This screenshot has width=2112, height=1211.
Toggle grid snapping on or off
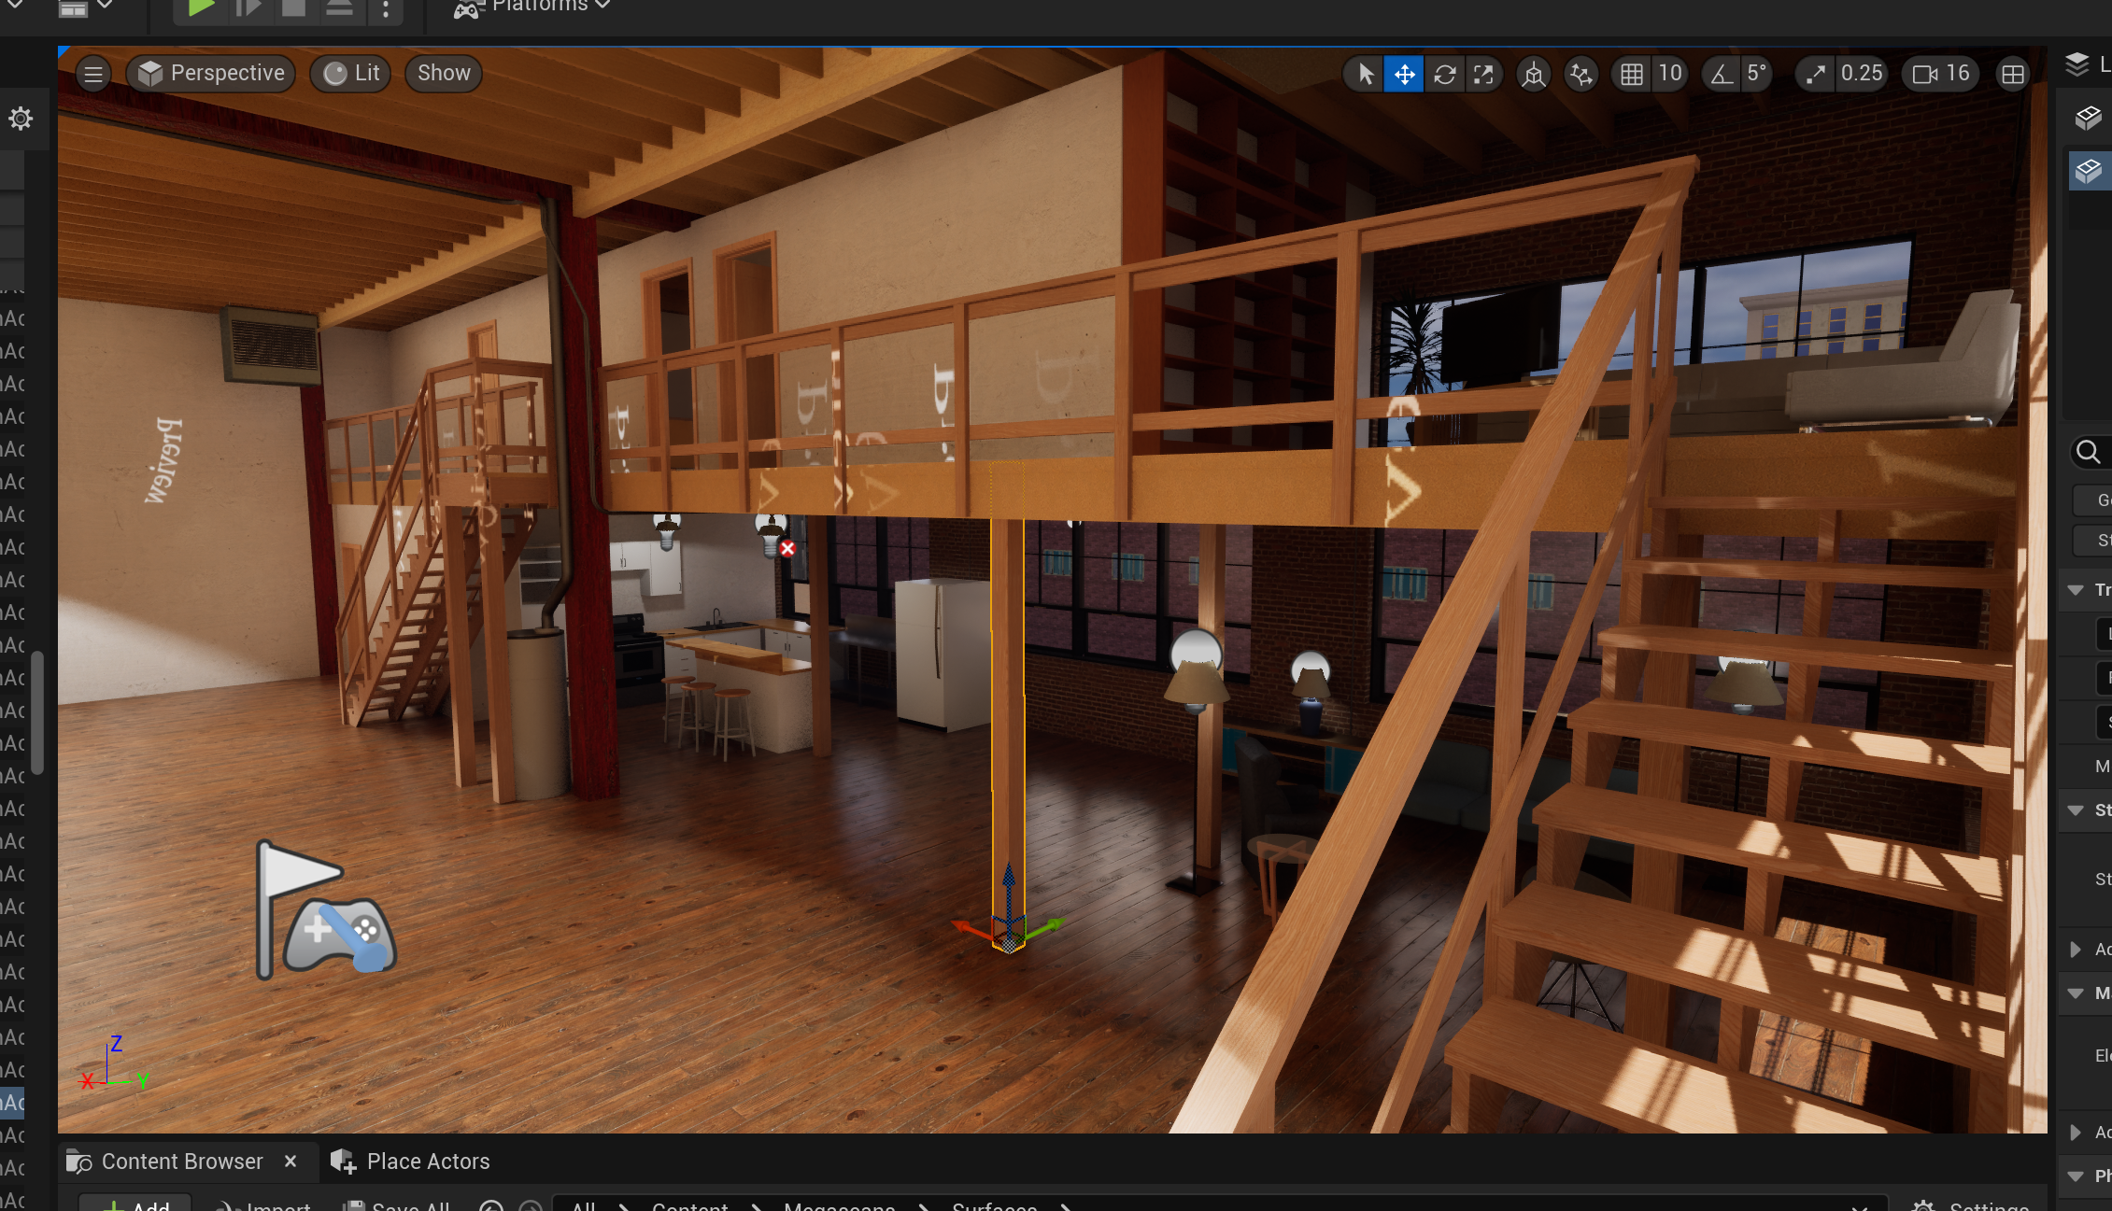click(x=1632, y=74)
